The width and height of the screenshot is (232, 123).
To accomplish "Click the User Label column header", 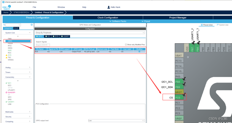I will 127,49.
